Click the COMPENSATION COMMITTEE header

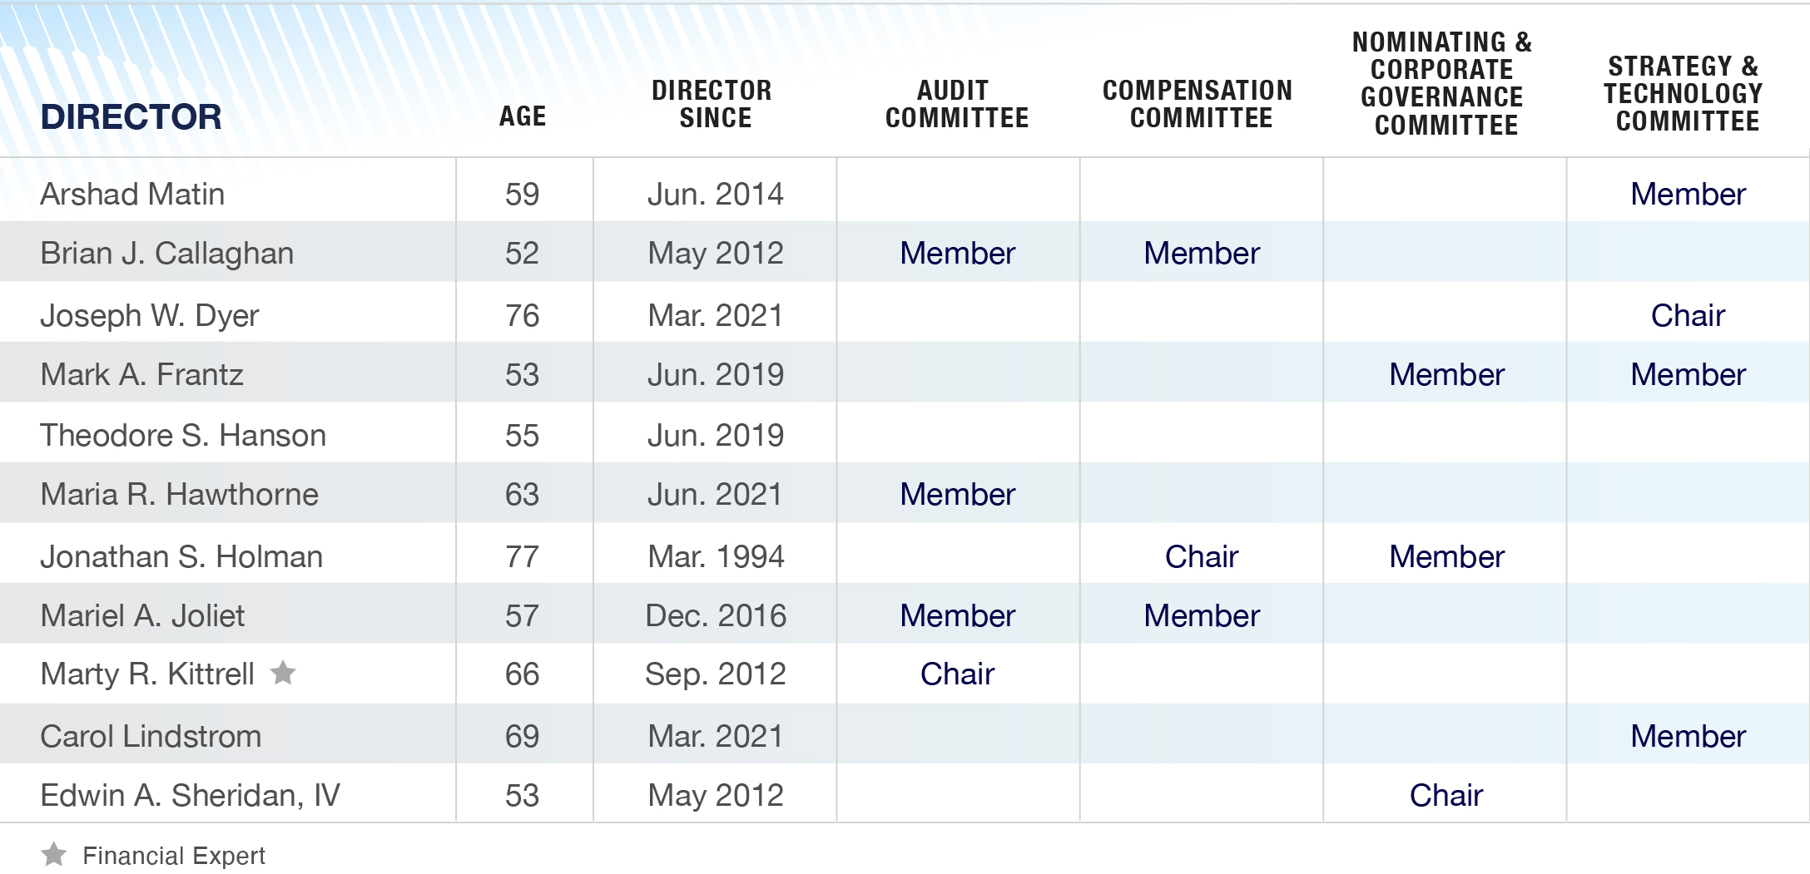(x=1199, y=104)
